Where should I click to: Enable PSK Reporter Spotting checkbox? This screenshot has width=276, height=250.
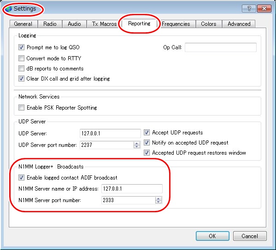pyautogui.click(x=21, y=107)
